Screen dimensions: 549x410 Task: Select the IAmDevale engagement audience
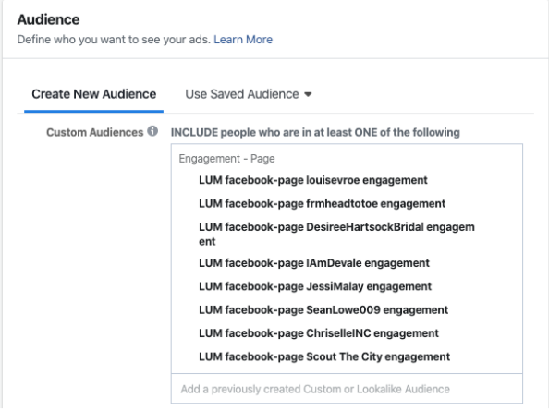(x=314, y=263)
